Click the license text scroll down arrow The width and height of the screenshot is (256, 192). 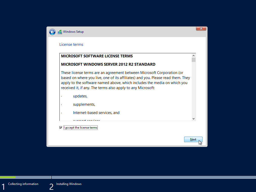point(193,119)
